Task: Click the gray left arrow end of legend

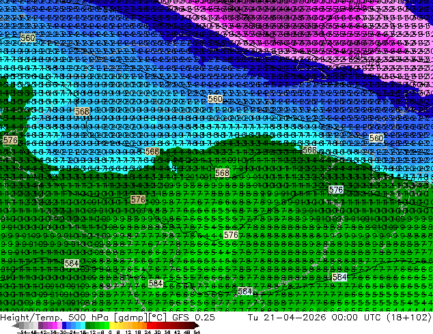Action: point(16,325)
